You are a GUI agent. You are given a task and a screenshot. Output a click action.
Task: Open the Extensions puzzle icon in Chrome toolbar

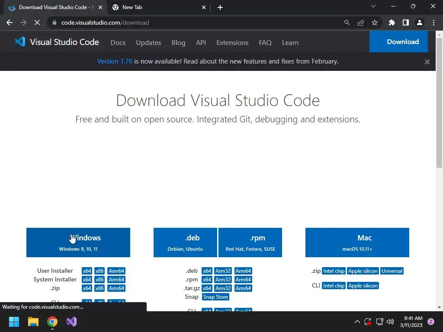coord(392,22)
